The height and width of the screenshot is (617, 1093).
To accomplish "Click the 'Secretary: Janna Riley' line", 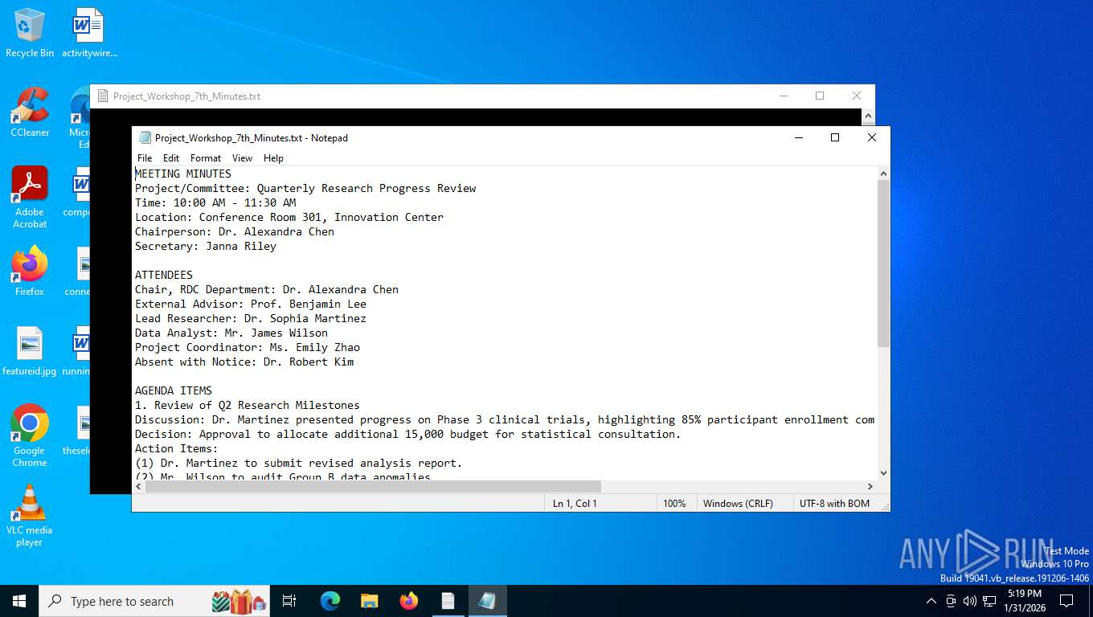I will [x=206, y=246].
